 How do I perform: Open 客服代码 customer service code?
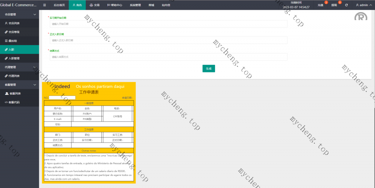(x=15, y=102)
